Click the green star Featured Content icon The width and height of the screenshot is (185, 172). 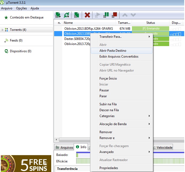coord(6,17)
